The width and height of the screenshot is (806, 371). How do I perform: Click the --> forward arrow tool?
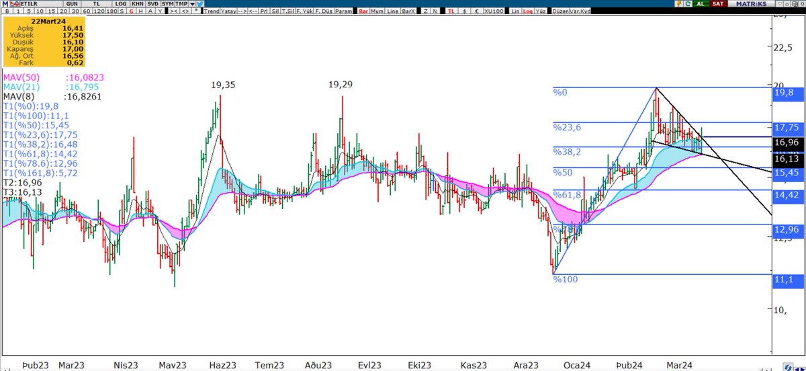click(242, 11)
